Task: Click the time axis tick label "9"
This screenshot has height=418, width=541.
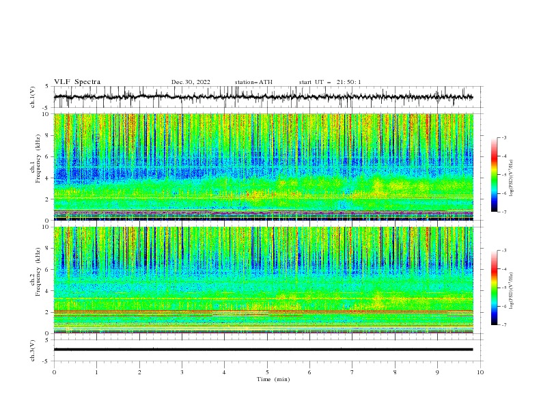Action: click(437, 372)
